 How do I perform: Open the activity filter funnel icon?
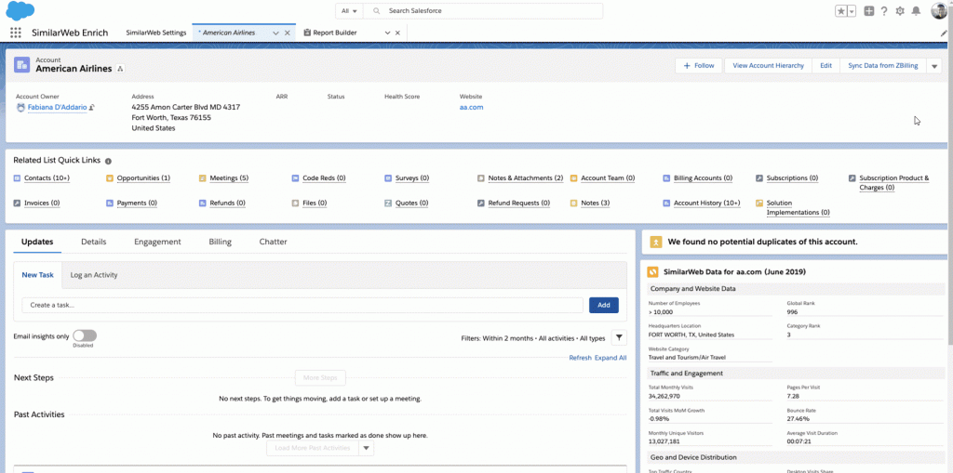pos(620,338)
